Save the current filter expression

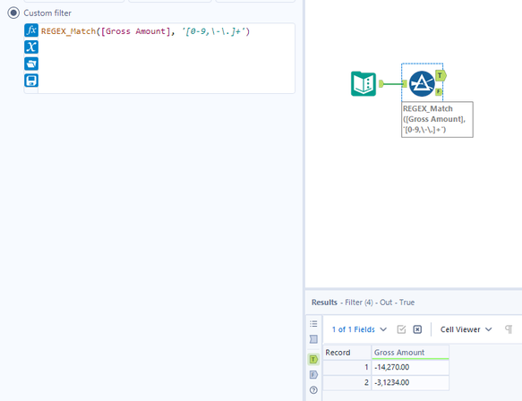point(31,81)
